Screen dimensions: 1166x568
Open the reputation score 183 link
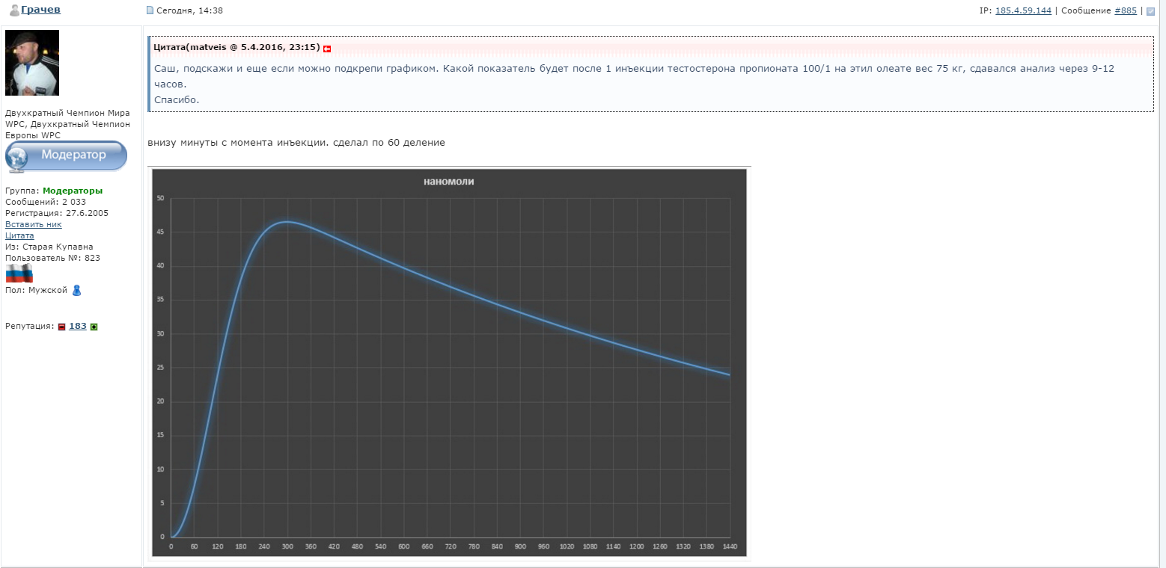point(78,326)
